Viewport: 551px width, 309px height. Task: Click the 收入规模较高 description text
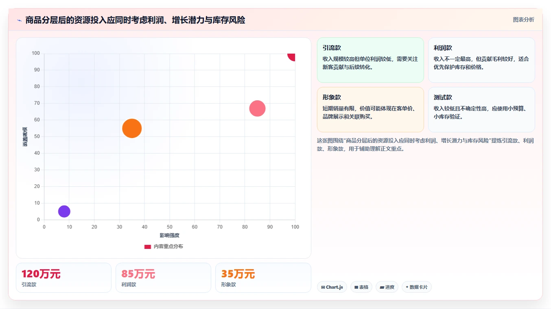[370, 63]
